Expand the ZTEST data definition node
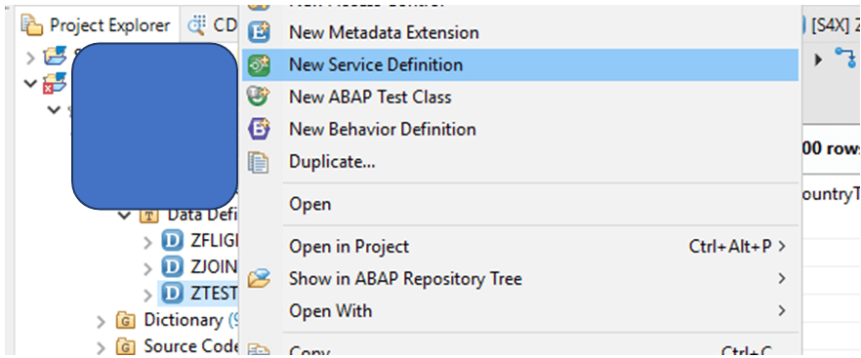861x358 pixels. click(147, 296)
